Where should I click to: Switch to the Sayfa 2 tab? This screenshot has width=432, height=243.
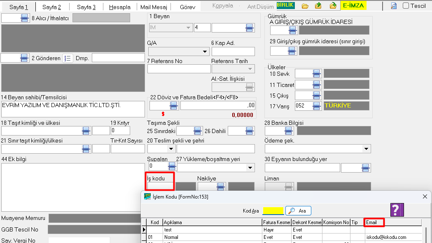52,7
